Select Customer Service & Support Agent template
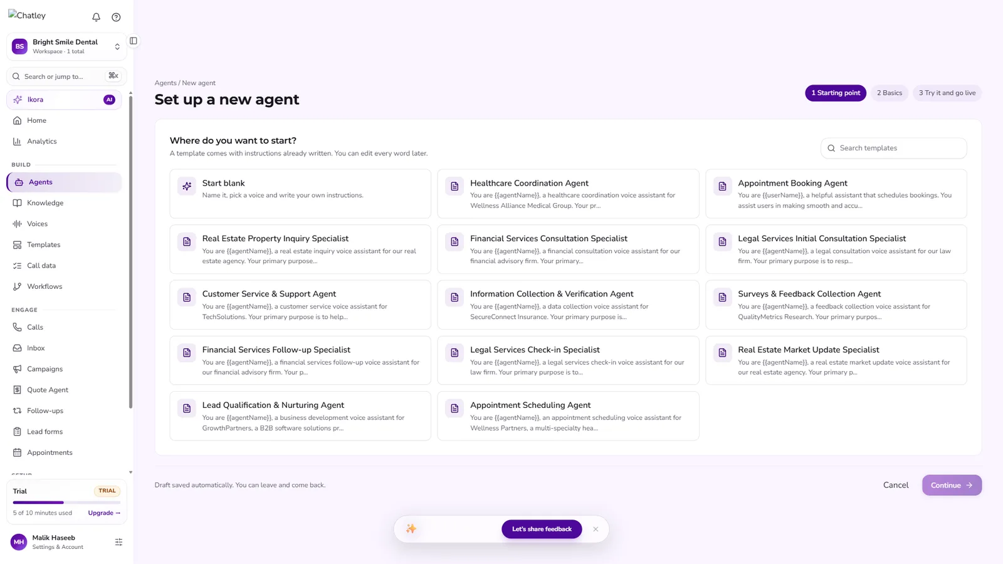 (x=300, y=305)
